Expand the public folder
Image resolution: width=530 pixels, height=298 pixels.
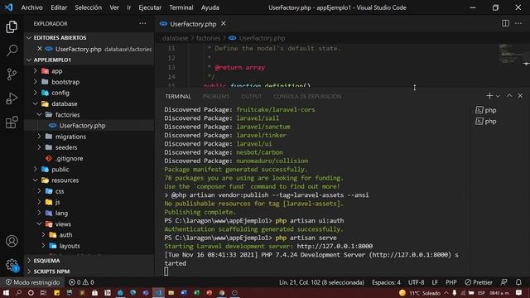[x=89, y=169]
